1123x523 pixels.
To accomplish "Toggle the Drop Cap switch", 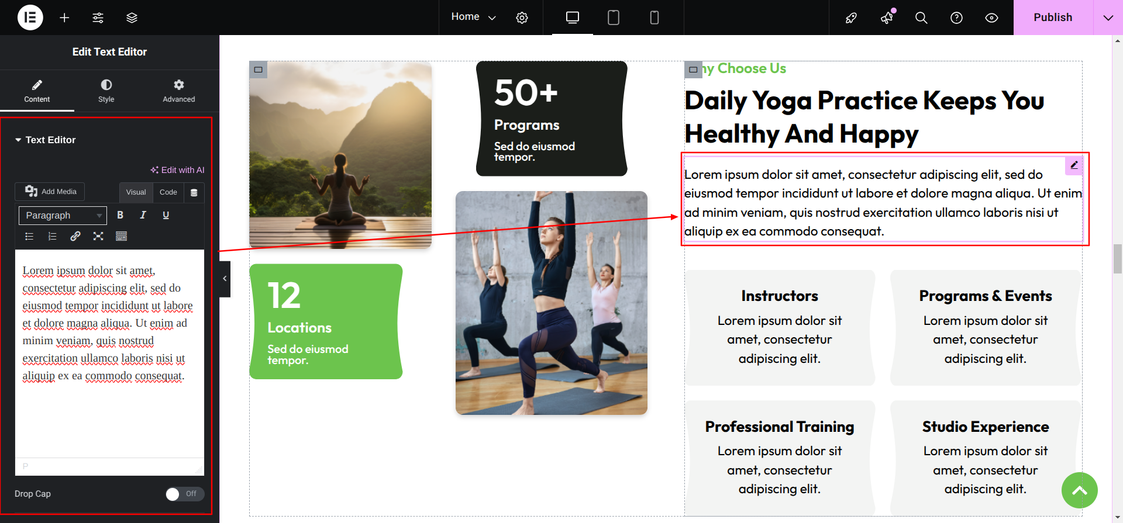I will [x=185, y=494].
